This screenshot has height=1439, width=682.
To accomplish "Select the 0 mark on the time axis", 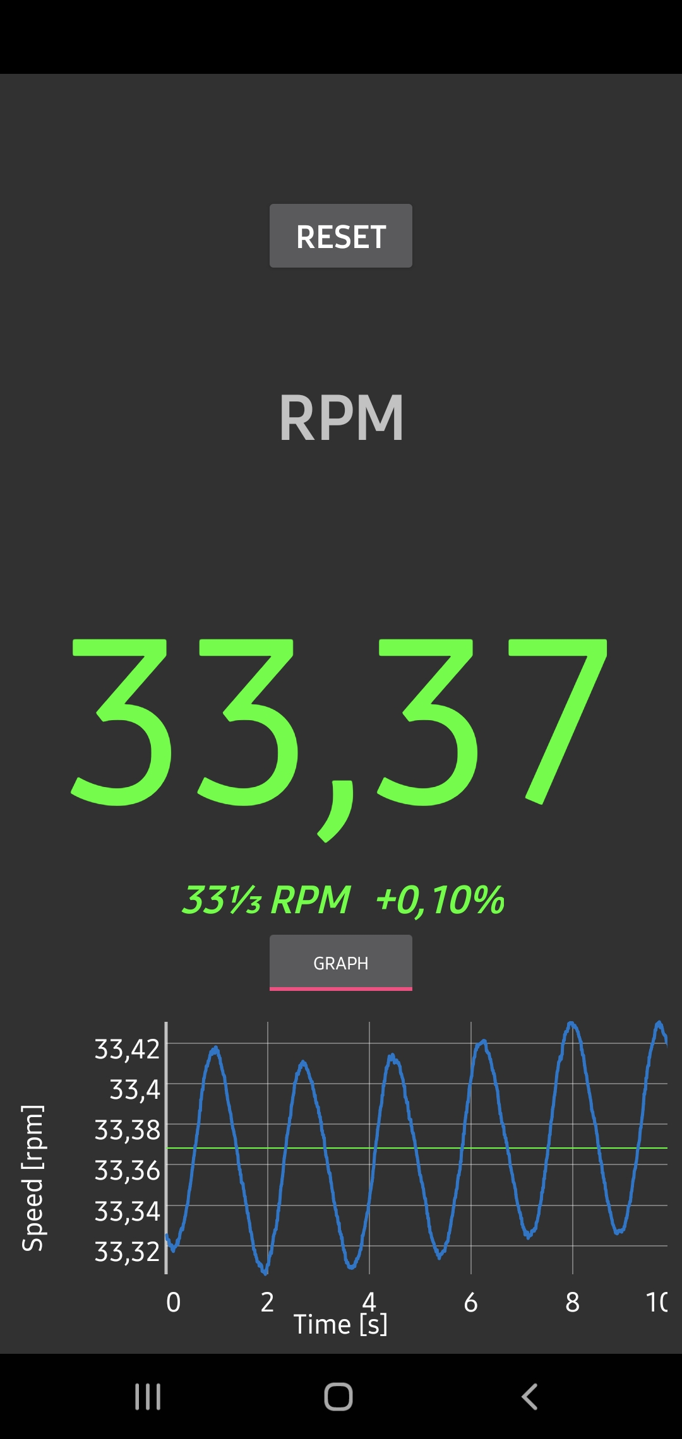I will coord(173,1302).
